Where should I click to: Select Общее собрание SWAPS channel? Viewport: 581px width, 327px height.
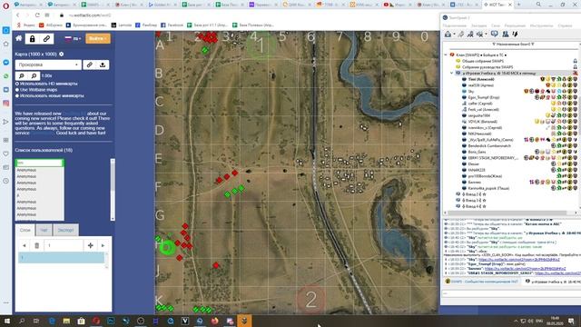click(482, 61)
